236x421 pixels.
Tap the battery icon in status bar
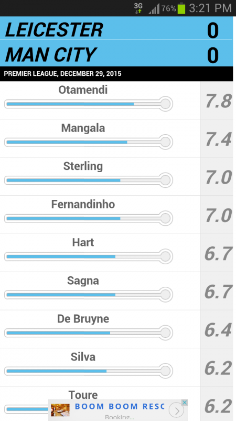pos(181,8)
